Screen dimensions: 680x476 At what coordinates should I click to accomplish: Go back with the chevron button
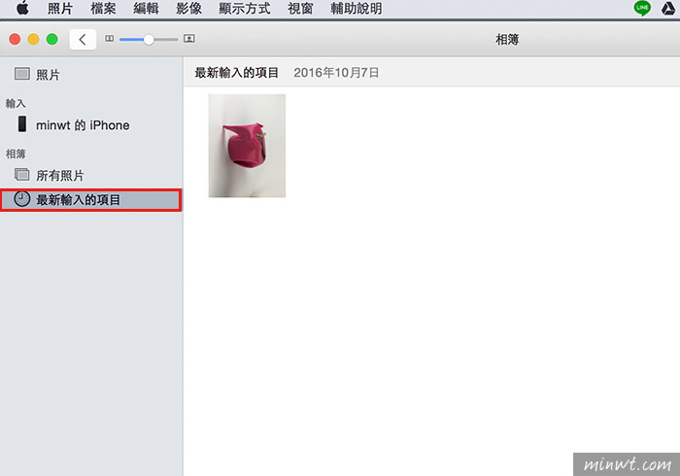coord(83,40)
